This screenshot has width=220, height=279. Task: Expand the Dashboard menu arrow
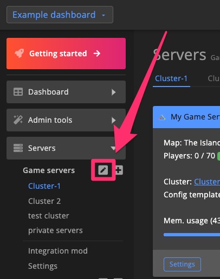click(x=113, y=92)
